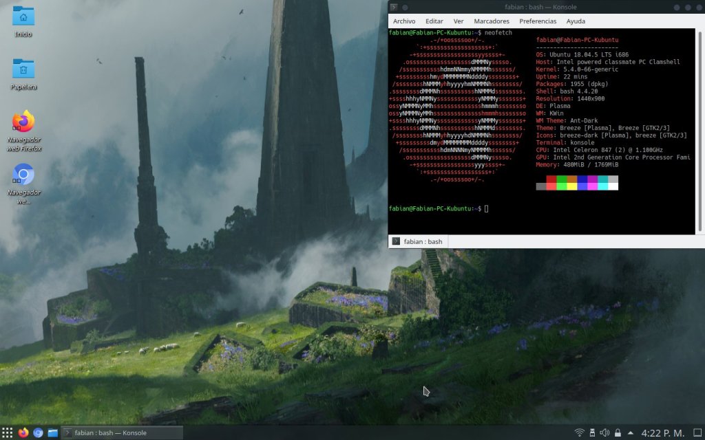
Task: Open the Wi-Fi network tray icon
Action: tap(580, 432)
